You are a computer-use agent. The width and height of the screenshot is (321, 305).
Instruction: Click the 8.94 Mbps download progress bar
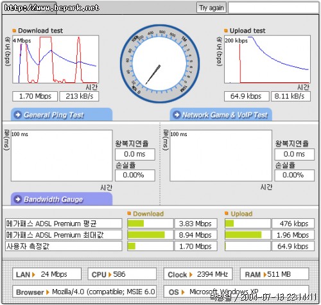point(150,235)
